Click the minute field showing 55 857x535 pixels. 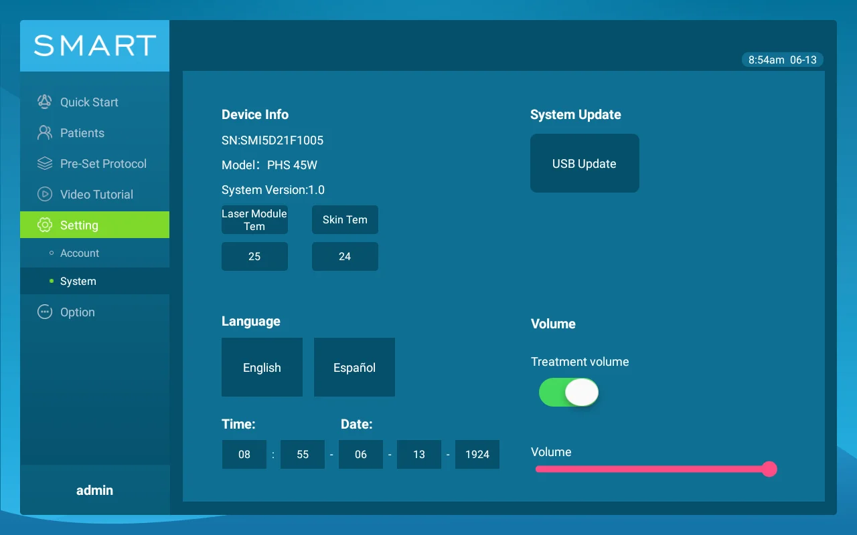point(303,454)
